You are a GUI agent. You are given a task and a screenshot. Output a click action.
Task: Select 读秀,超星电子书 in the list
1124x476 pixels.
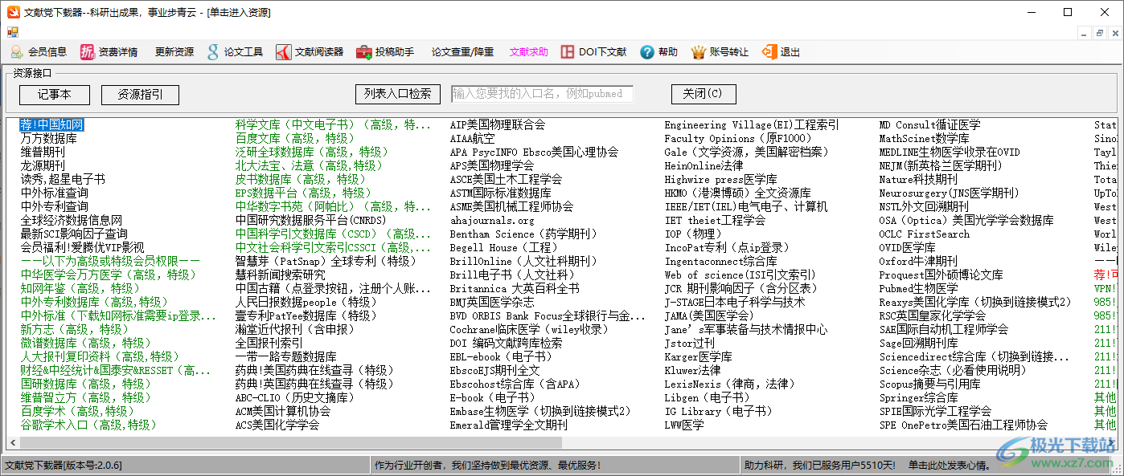[63, 180]
